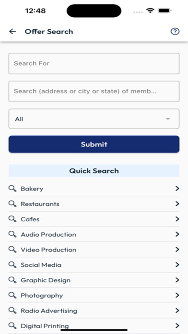Tap the search icon next to Bakery
This screenshot has height=334, width=188.
[x=12, y=189]
